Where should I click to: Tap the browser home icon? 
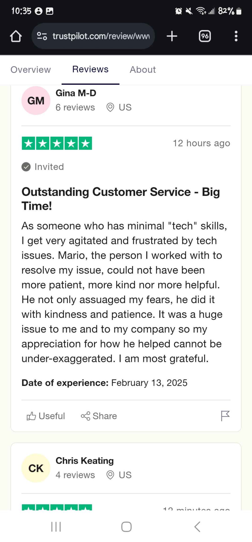click(16, 36)
